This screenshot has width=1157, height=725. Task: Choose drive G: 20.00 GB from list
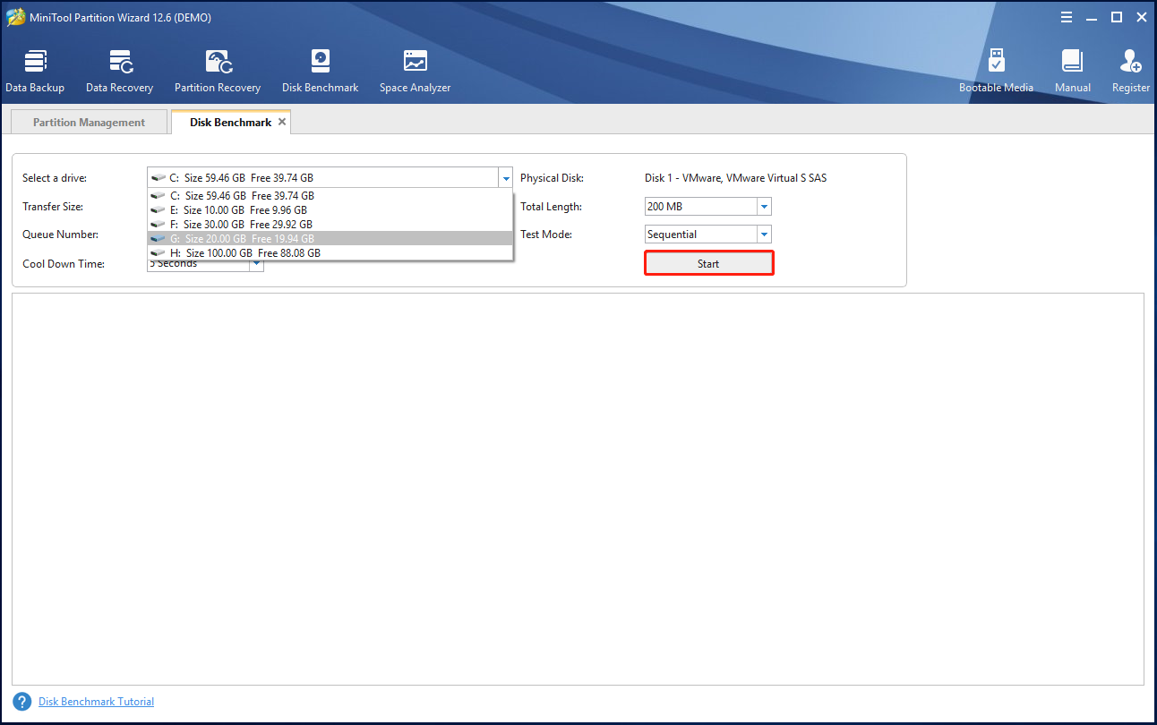[330, 238]
